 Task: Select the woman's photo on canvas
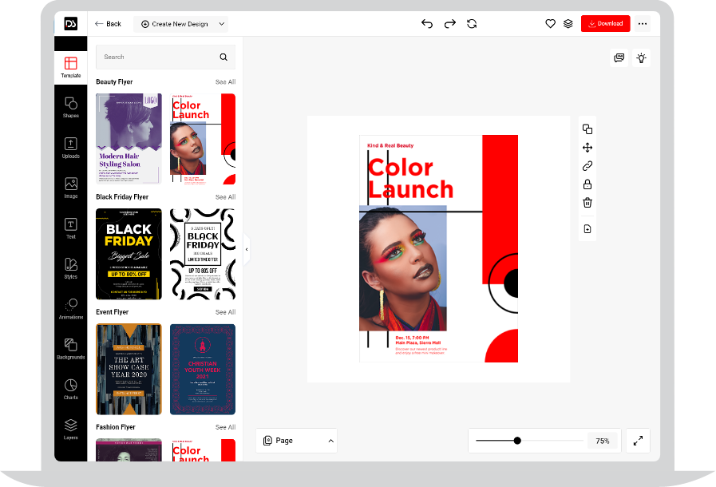403,268
